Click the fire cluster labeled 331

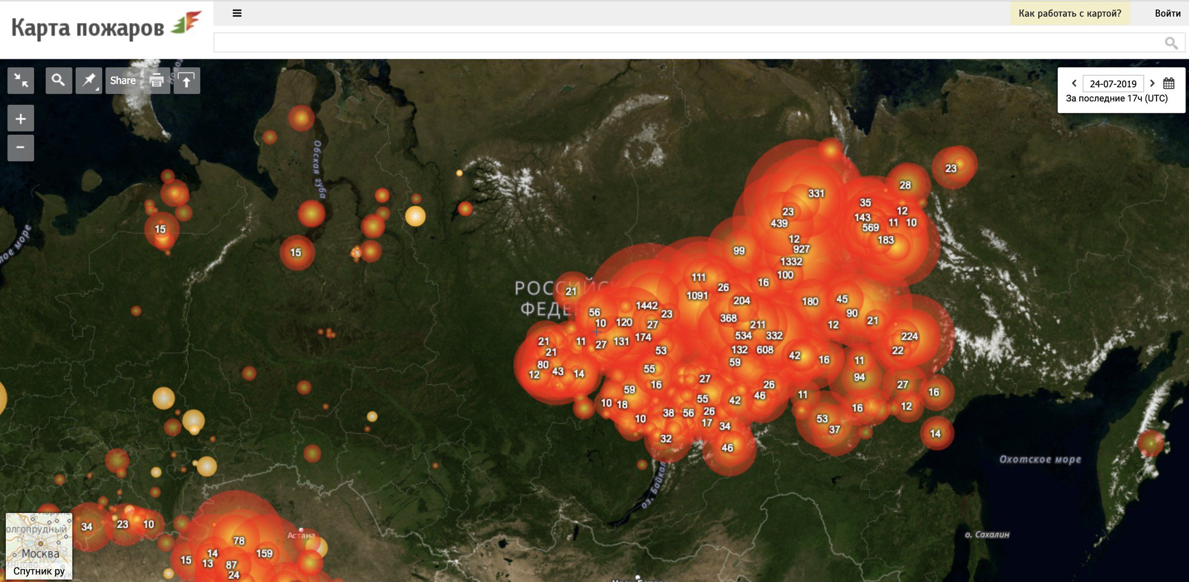(816, 193)
